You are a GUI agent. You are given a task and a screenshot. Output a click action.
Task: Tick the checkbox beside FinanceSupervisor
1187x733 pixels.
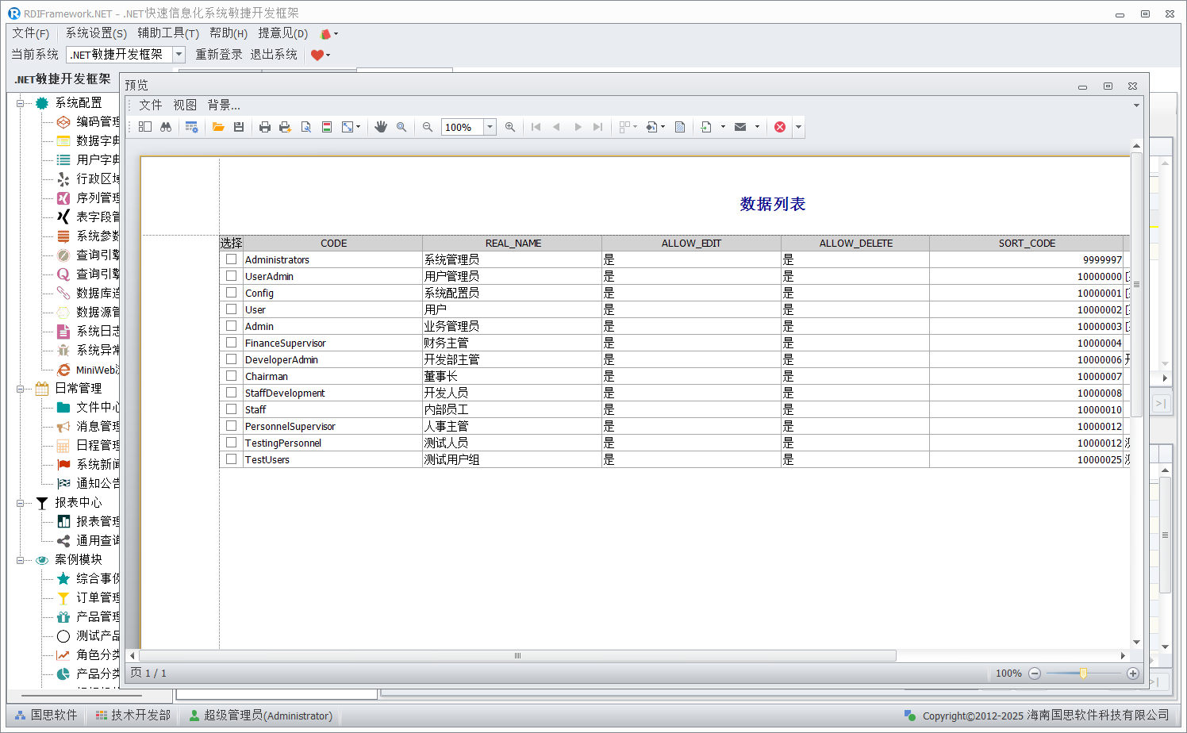(232, 343)
